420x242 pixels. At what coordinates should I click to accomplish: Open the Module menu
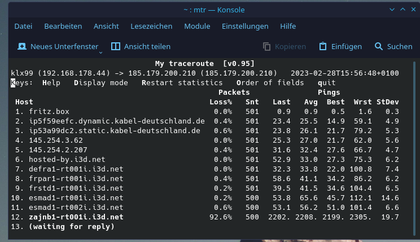(x=197, y=27)
